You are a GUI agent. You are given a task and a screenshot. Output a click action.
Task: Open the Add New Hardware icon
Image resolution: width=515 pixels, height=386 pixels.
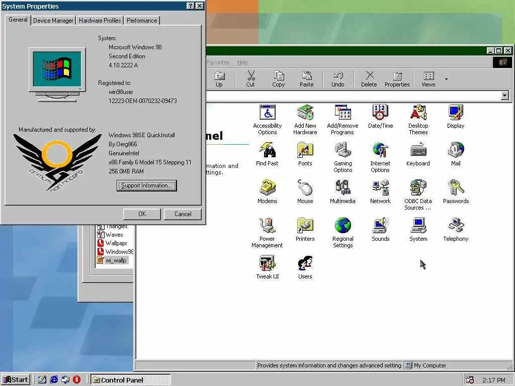tap(305, 120)
